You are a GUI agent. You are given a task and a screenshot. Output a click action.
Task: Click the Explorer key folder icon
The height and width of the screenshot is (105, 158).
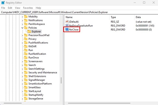(29, 31)
